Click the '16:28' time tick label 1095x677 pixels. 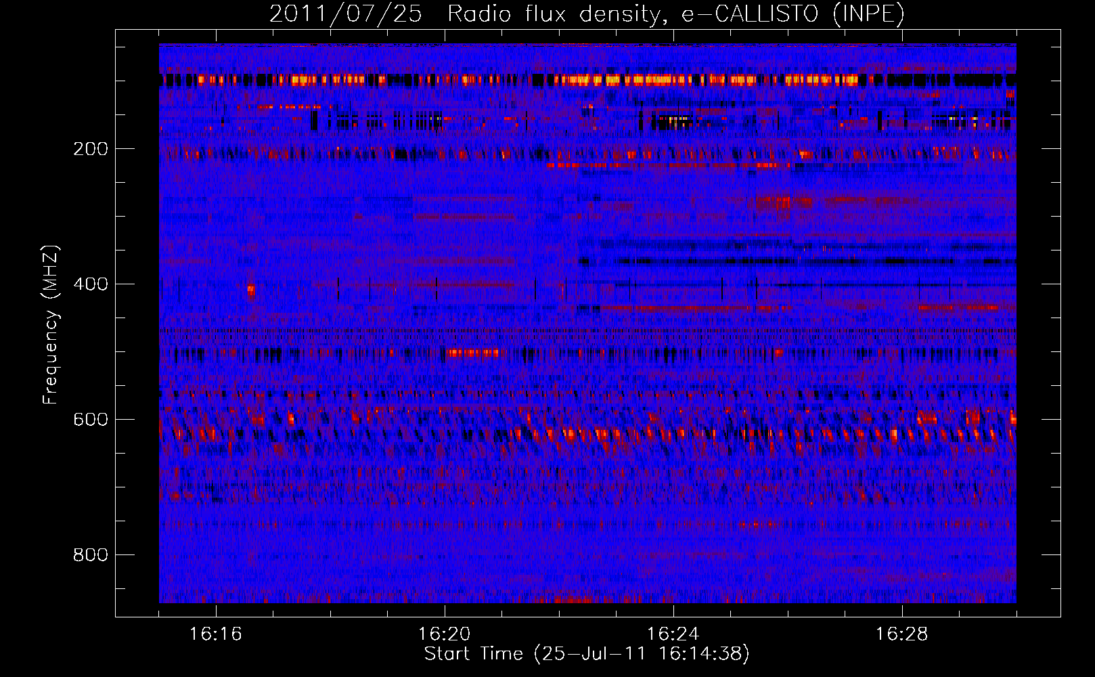coord(902,634)
